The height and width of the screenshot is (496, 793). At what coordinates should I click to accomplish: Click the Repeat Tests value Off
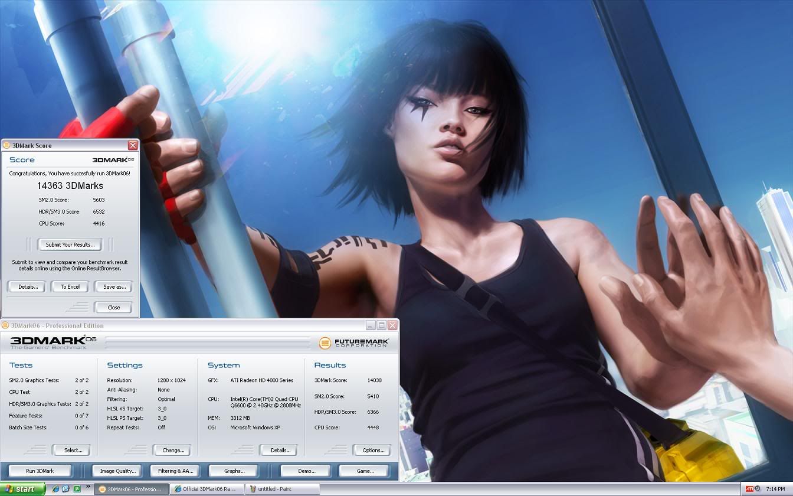pyautogui.click(x=161, y=428)
